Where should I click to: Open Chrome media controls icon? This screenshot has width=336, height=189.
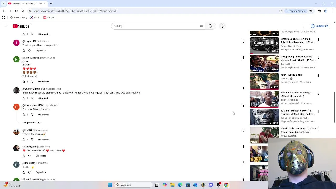click(319, 11)
